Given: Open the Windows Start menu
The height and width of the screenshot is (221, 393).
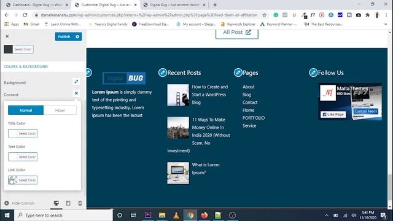Looking at the screenshot, I should tap(7, 215).
